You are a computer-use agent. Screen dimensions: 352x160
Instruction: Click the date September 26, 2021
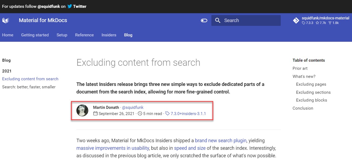click(x=116, y=114)
